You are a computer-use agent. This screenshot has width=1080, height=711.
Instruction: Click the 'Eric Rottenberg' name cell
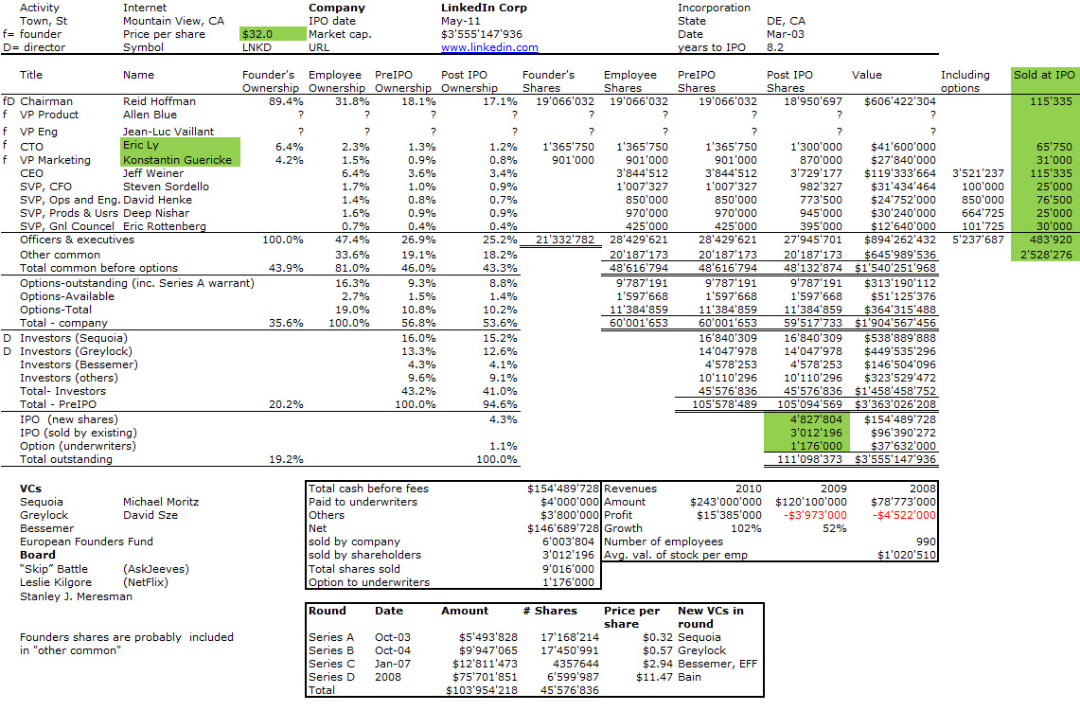click(x=165, y=226)
